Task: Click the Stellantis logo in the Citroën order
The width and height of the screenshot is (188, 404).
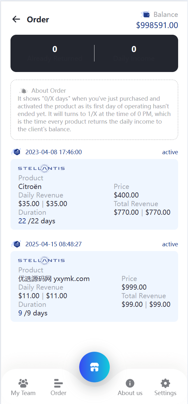Action: coord(41,168)
